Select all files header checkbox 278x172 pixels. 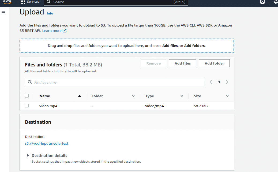point(27,96)
